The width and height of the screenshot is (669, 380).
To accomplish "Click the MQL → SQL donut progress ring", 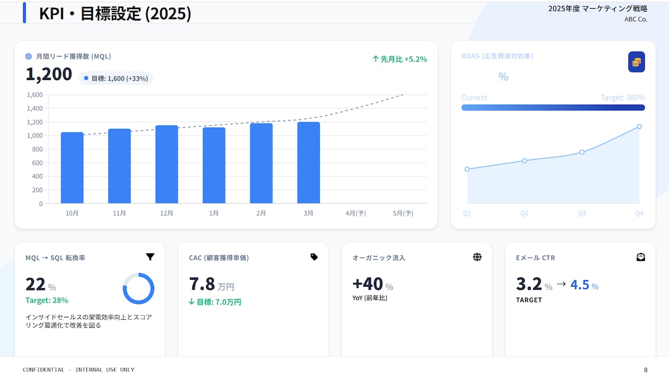I will [138, 288].
